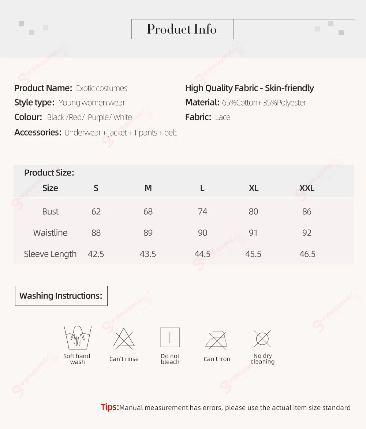Click the M size column header

point(148,188)
